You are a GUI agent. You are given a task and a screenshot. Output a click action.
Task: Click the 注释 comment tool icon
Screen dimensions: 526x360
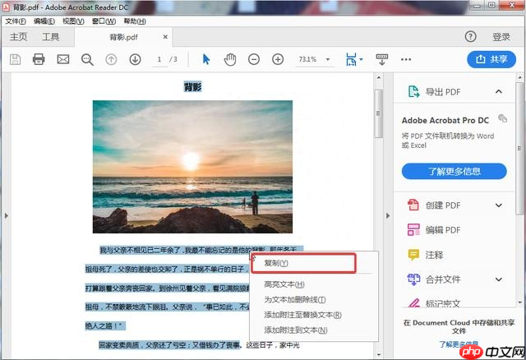click(413, 255)
